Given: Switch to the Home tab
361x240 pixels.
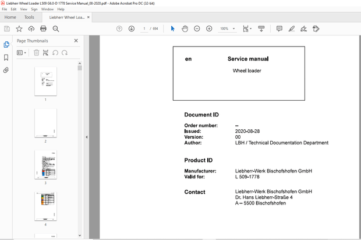Looking at the screenshot, I should [x=10, y=17].
